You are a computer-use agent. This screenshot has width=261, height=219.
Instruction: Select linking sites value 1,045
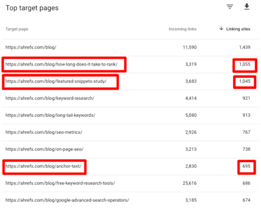click(245, 81)
